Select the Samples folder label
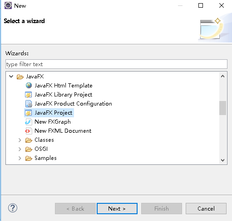Viewport: 232px width, 221px height. [x=45, y=158]
